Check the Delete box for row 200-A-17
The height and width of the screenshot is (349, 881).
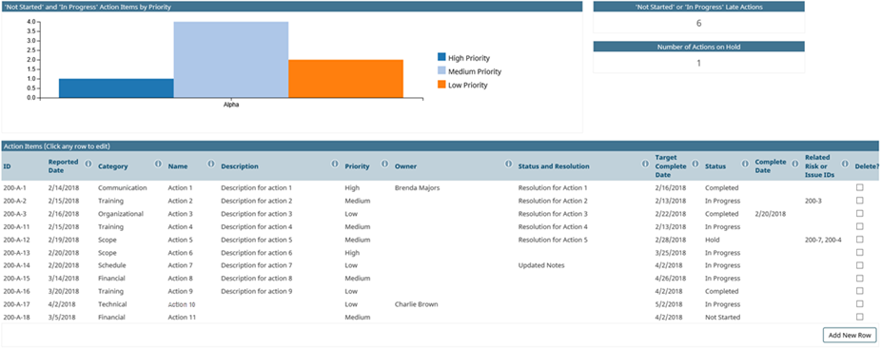(x=860, y=304)
